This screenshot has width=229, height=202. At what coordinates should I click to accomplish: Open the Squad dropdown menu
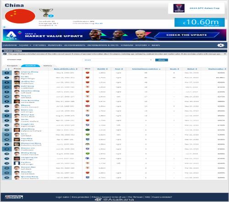(x=25, y=45)
